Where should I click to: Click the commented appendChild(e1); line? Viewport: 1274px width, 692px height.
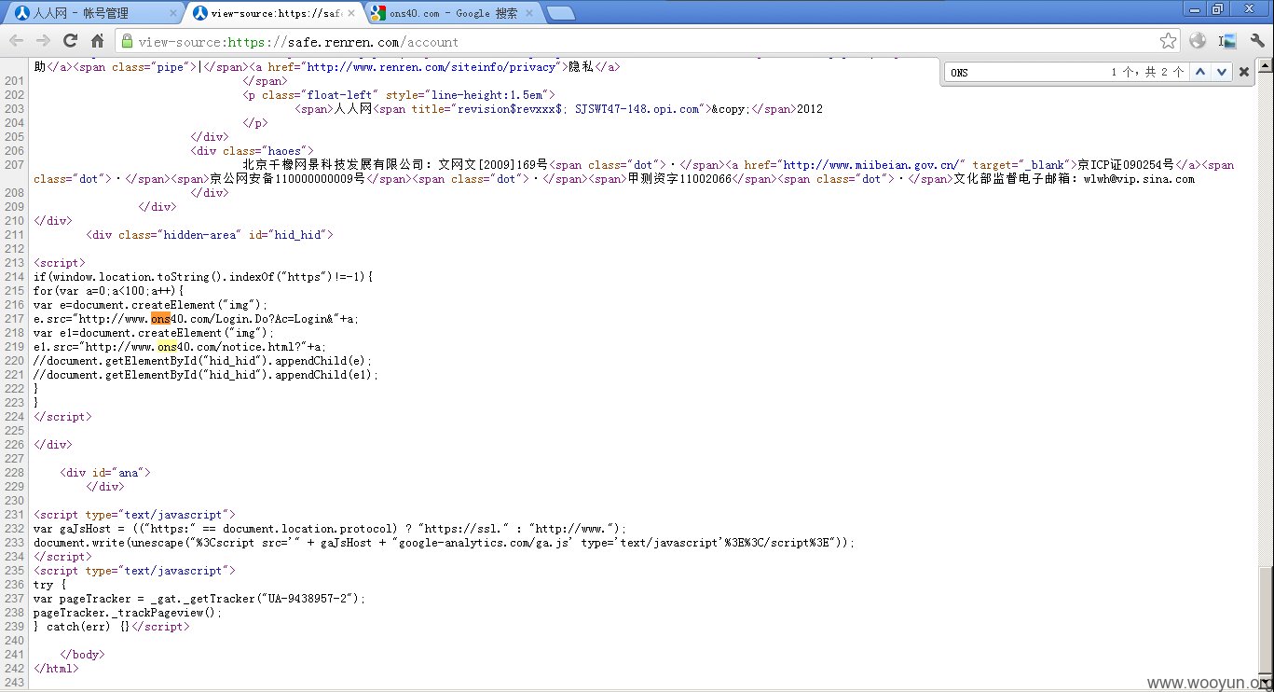(x=206, y=375)
